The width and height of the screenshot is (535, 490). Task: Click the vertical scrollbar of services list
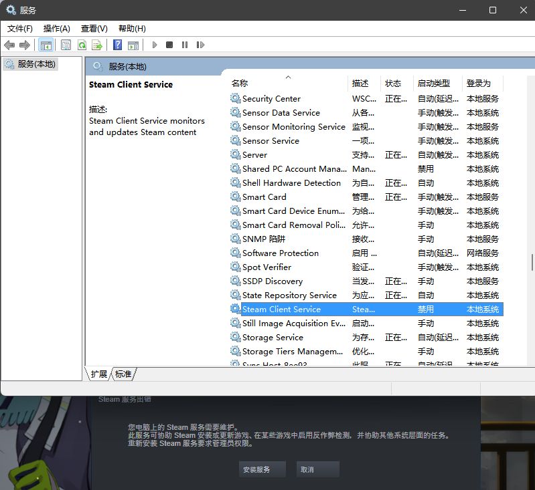click(x=532, y=262)
